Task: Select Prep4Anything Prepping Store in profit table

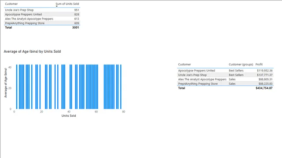Action: click(x=198, y=84)
